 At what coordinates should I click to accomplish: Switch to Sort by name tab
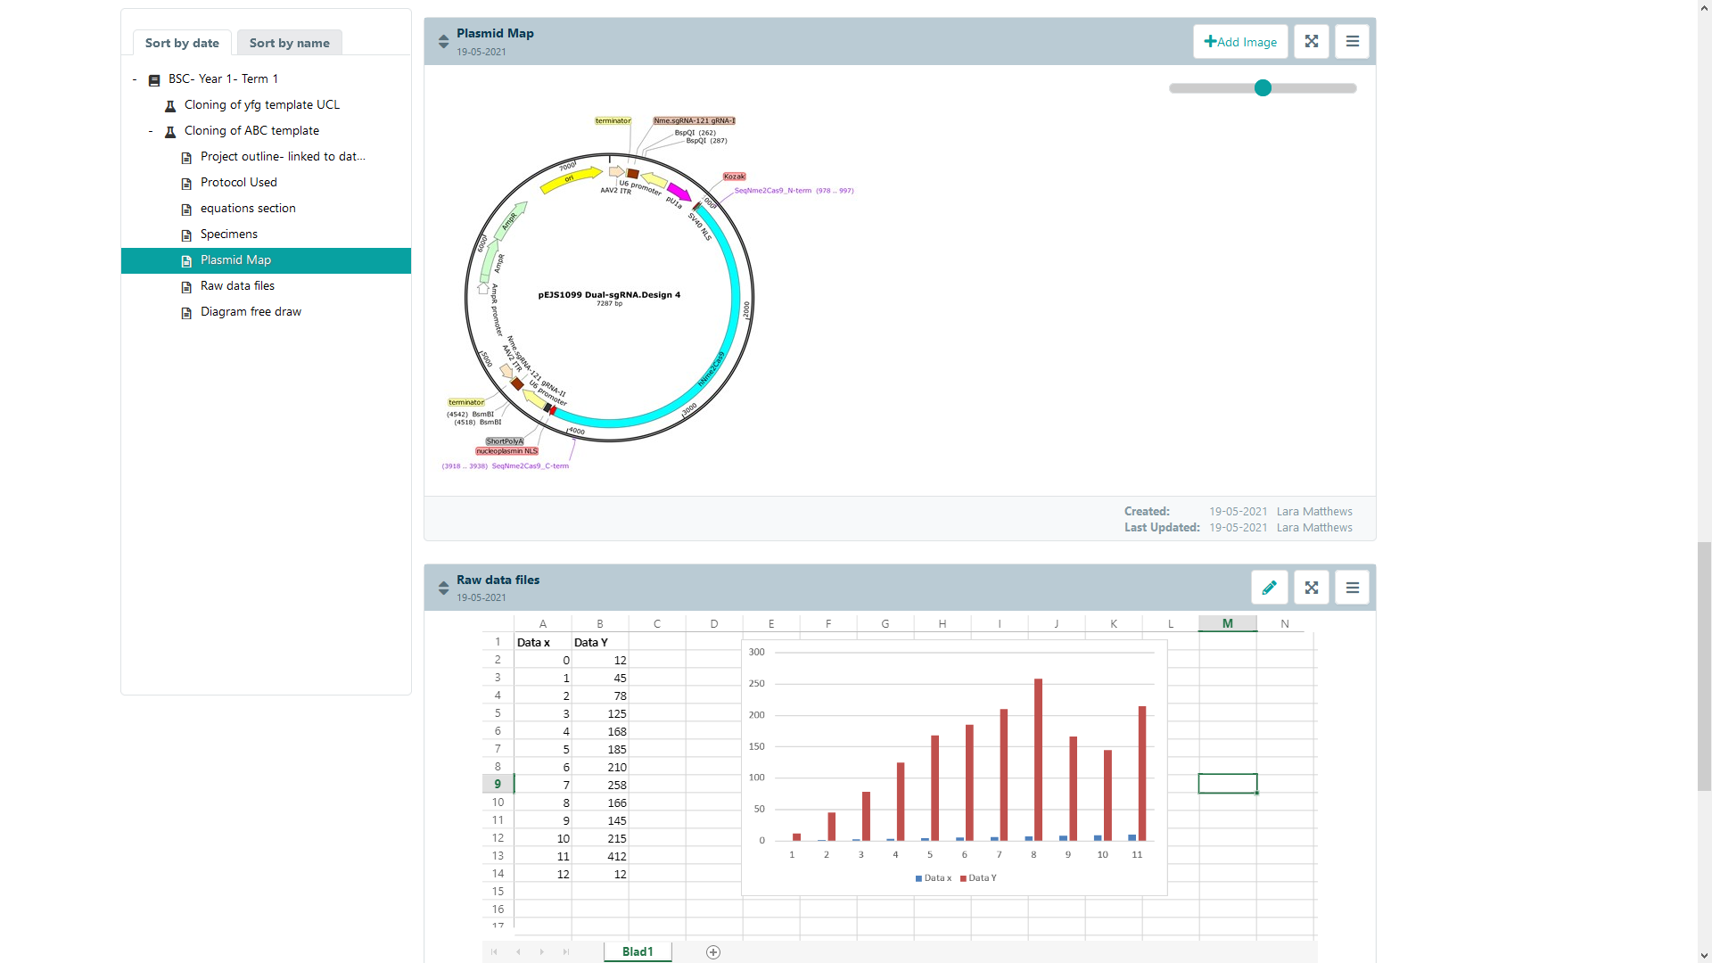(x=289, y=43)
